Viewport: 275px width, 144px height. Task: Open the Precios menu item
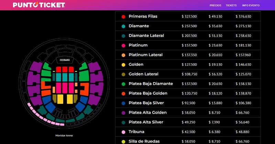[215, 5]
